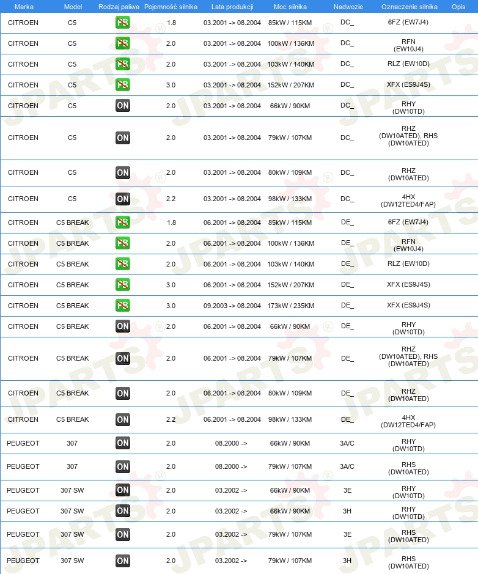This screenshot has width=478, height=574.
Task: Select PEUGEOT in the 307 66kW / 90KM row
Action: coord(23,443)
